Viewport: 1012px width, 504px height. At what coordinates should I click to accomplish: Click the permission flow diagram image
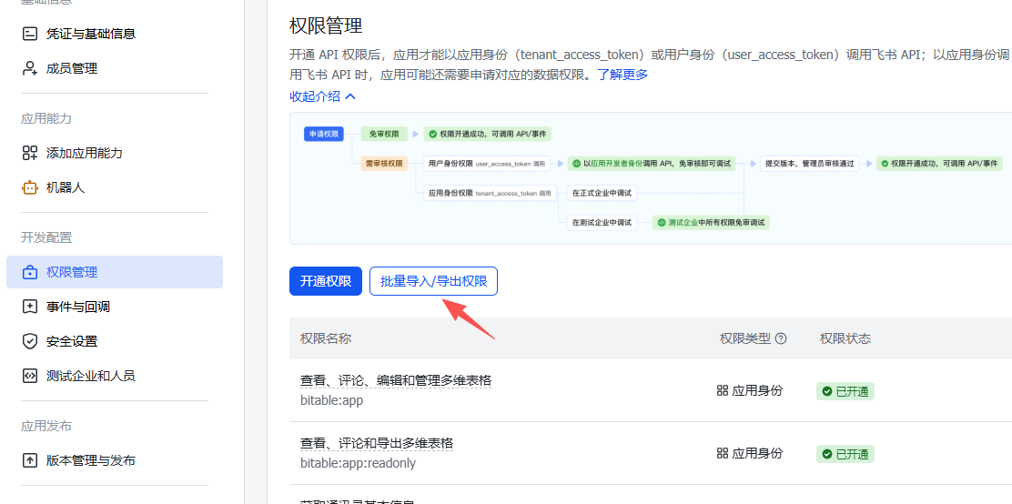click(x=650, y=178)
